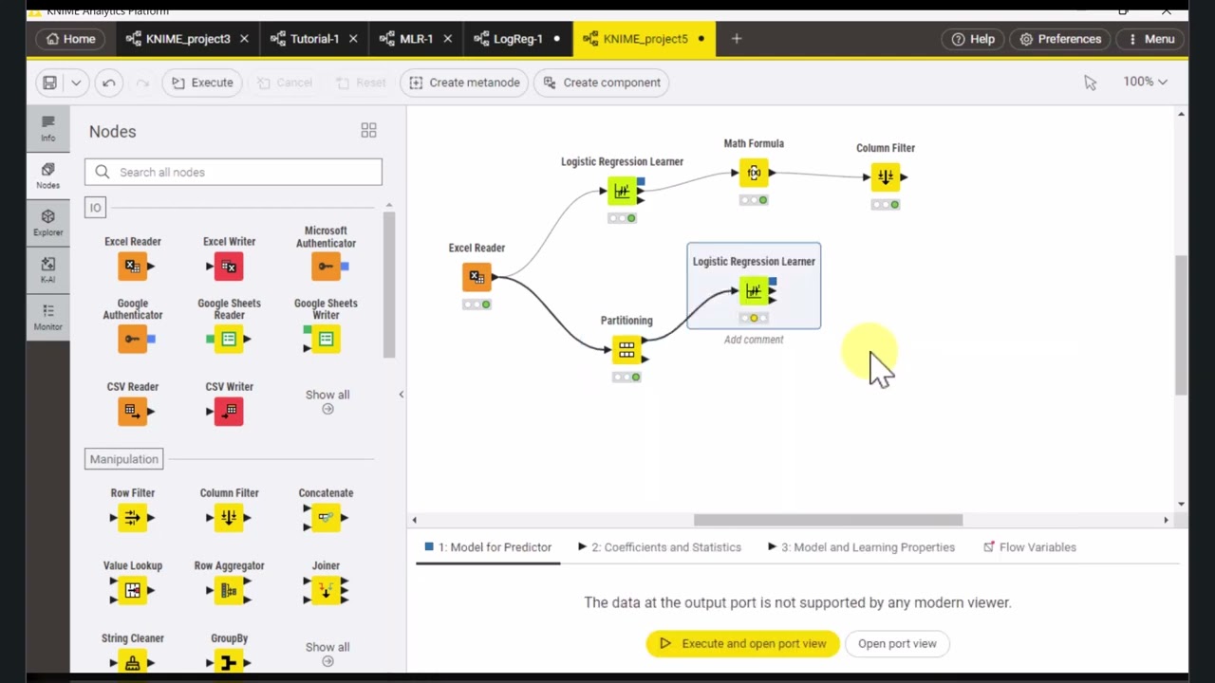Screen dimensions: 1215x683
Task: Click the Create metanode button
Action: [464, 83]
